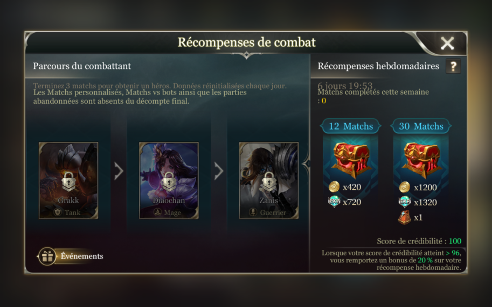Click the EXP icon x720
The image size is (492, 307).
(x=334, y=202)
